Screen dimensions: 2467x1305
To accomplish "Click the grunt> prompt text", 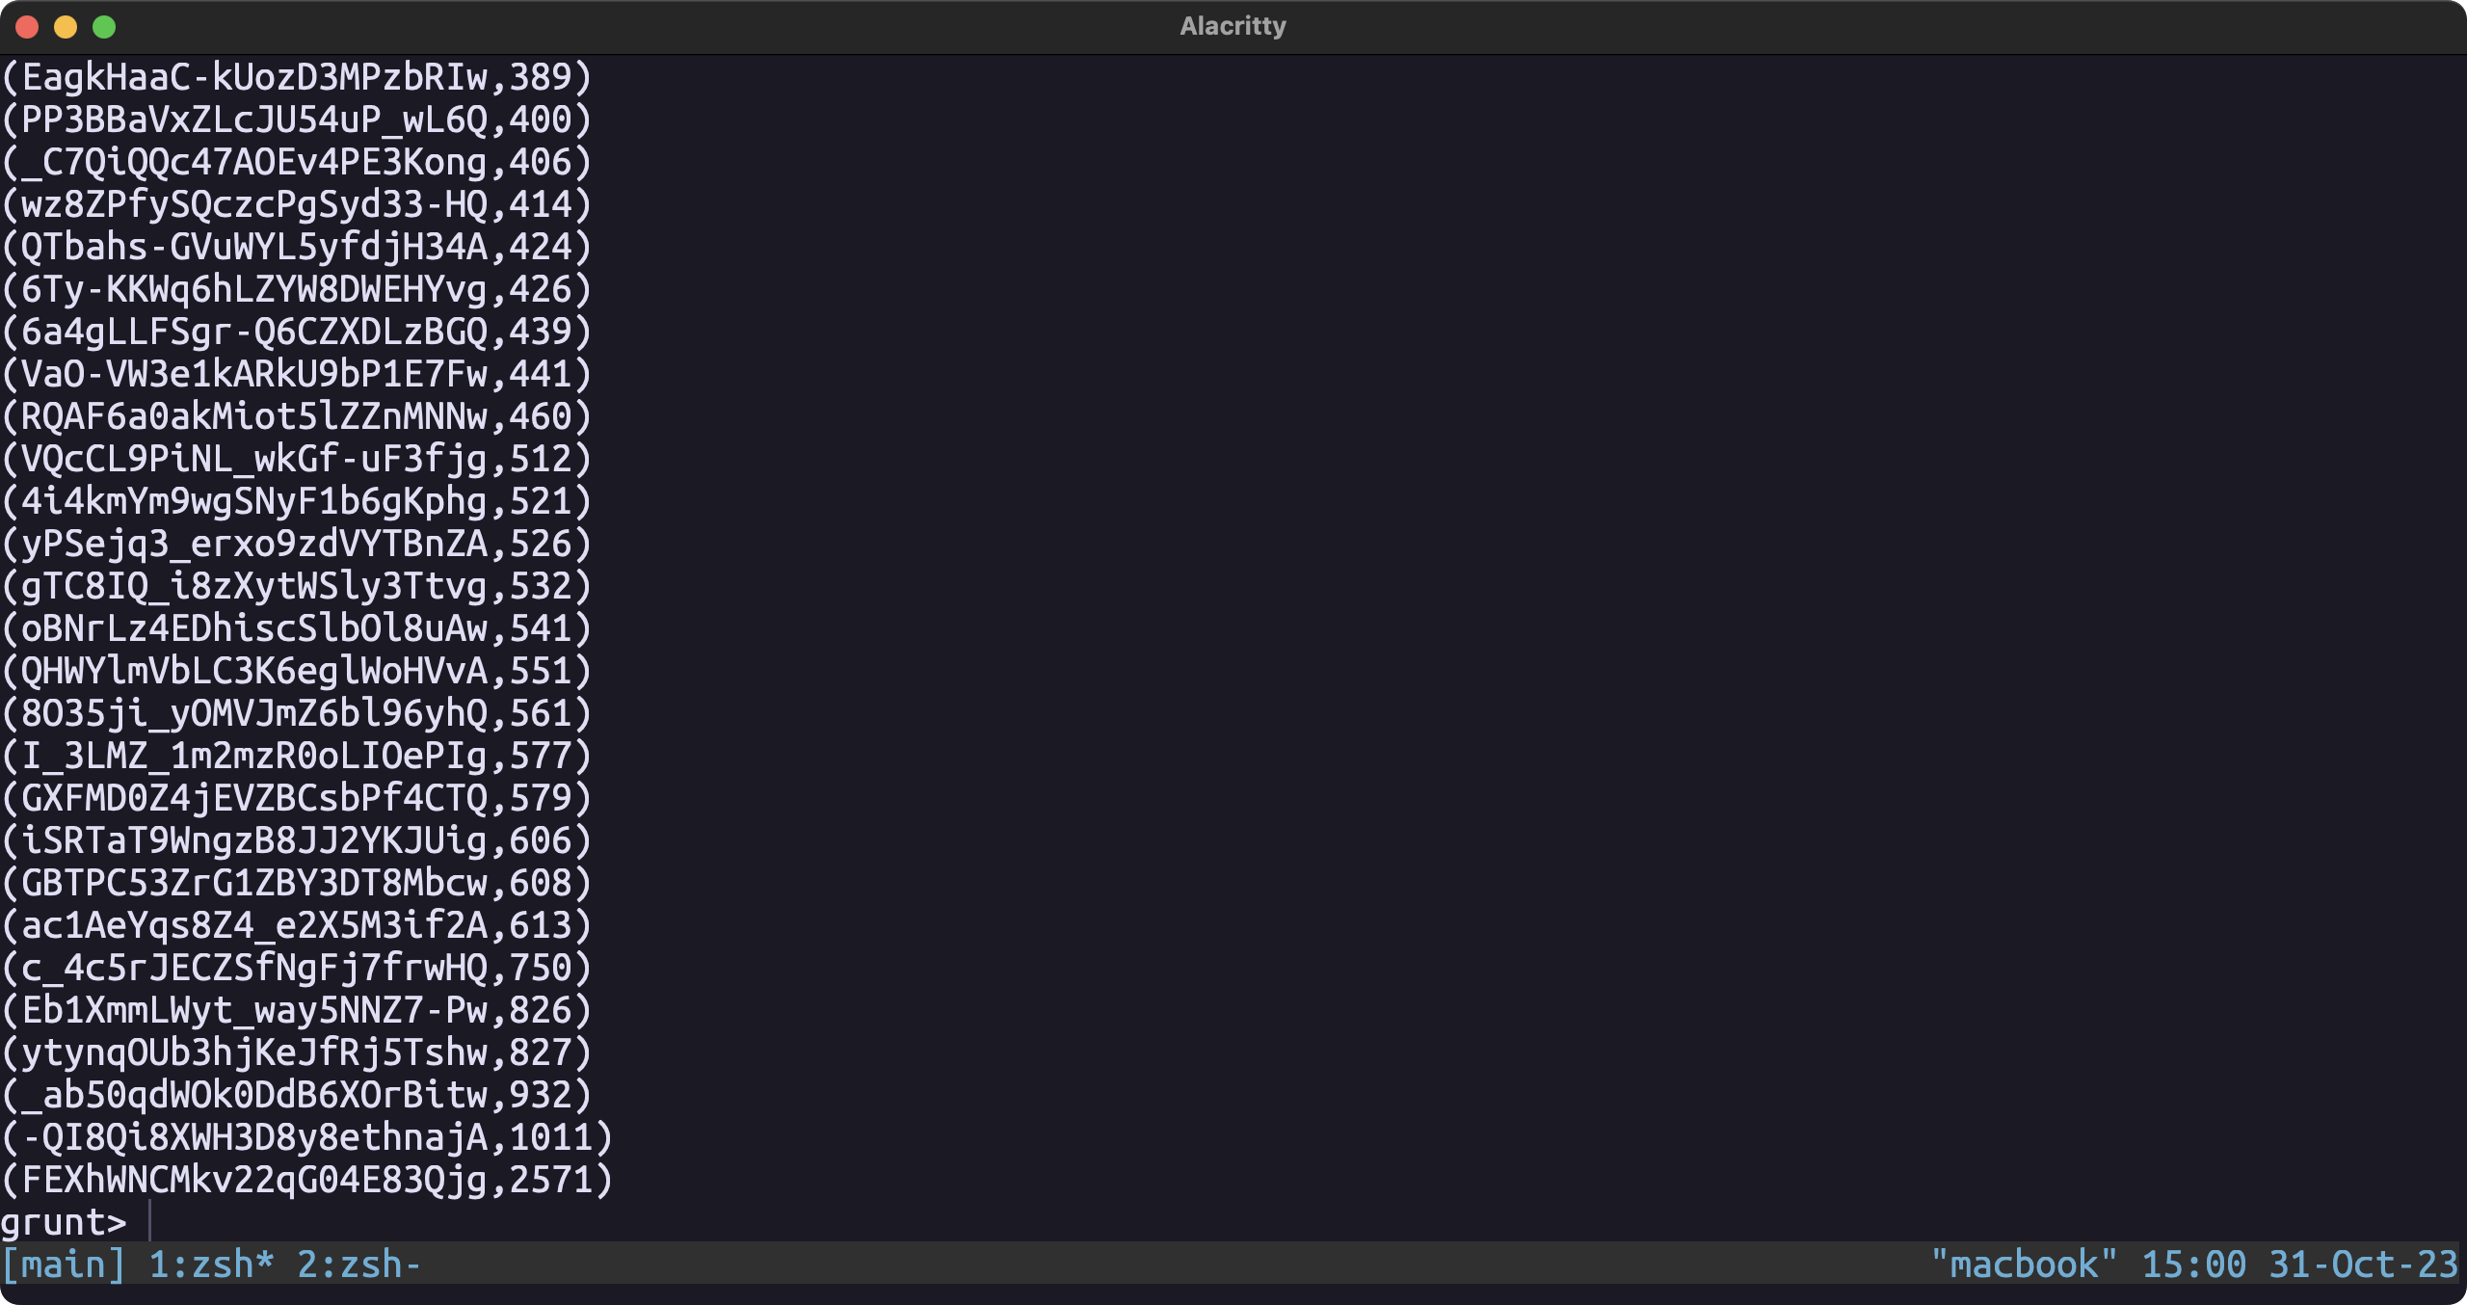I will (64, 1222).
